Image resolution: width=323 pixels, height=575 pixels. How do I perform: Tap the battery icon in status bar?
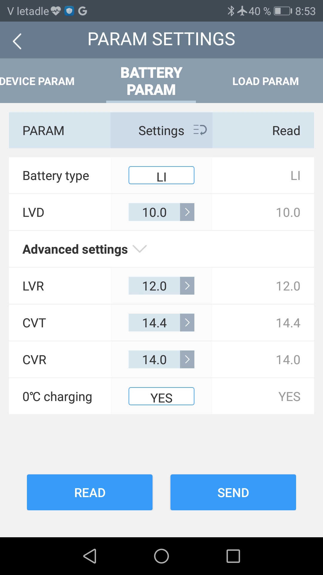(283, 11)
